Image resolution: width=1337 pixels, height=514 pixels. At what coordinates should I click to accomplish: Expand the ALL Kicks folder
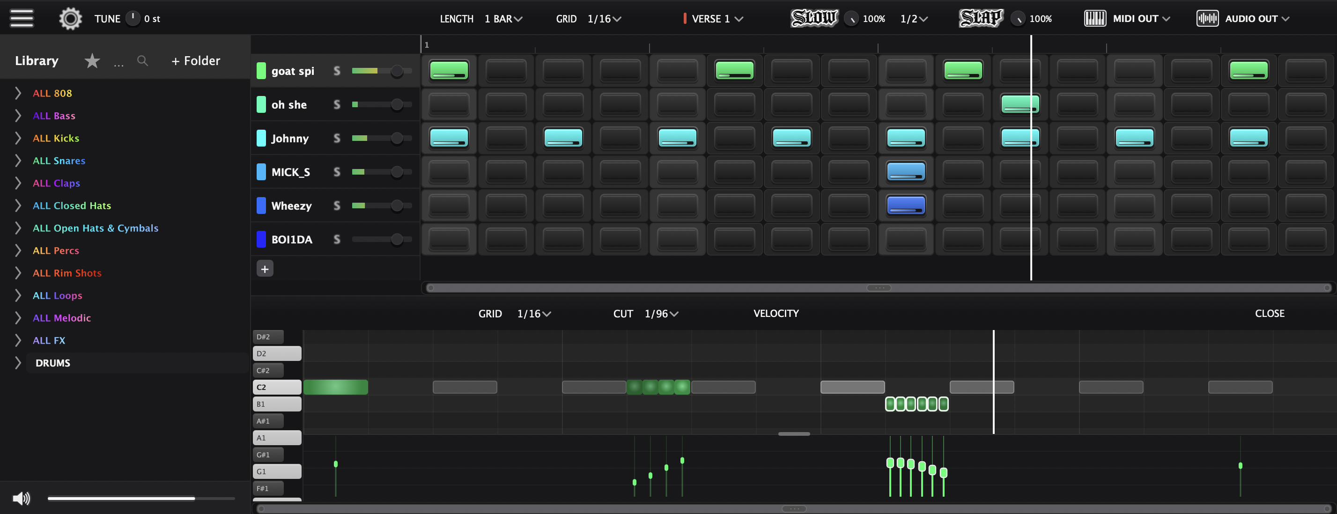(18, 138)
